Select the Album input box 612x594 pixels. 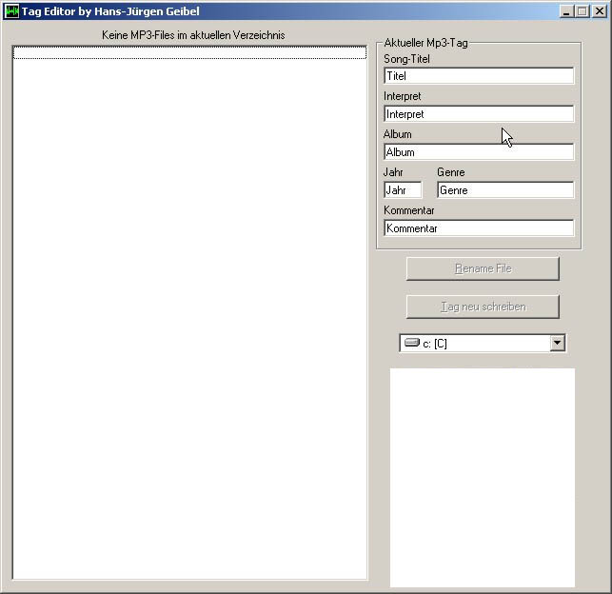[479, 152]
